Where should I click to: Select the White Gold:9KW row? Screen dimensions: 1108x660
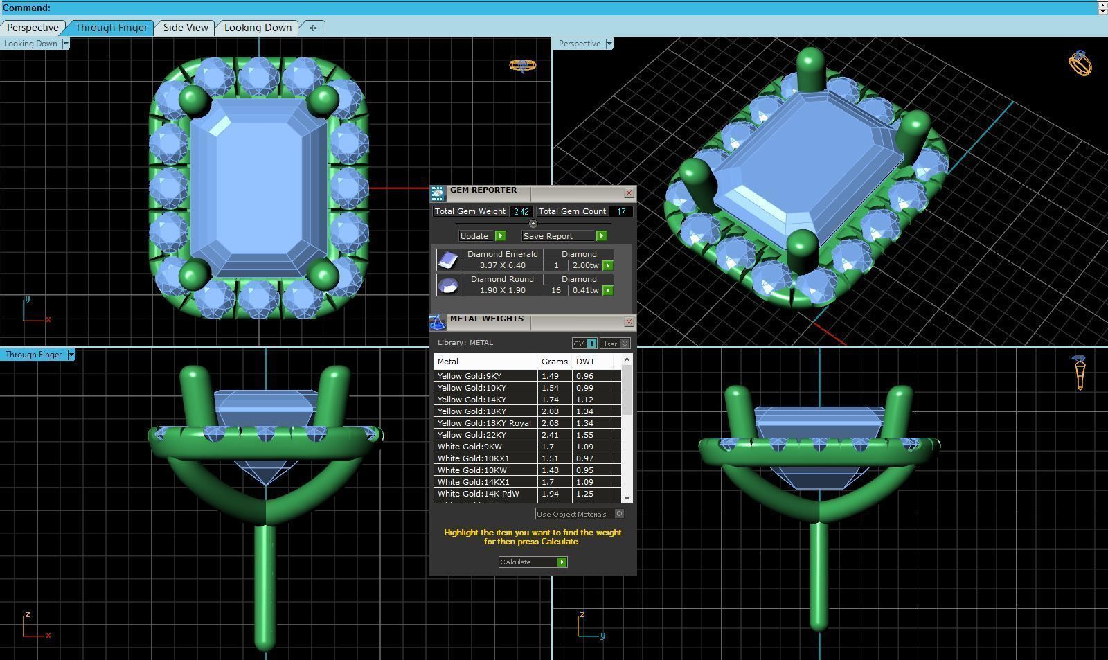[x=527, y=447]
